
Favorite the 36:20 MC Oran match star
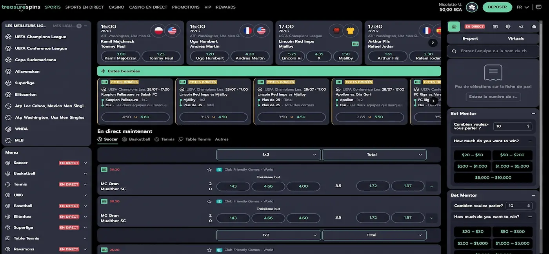click(x=209, y=170)
